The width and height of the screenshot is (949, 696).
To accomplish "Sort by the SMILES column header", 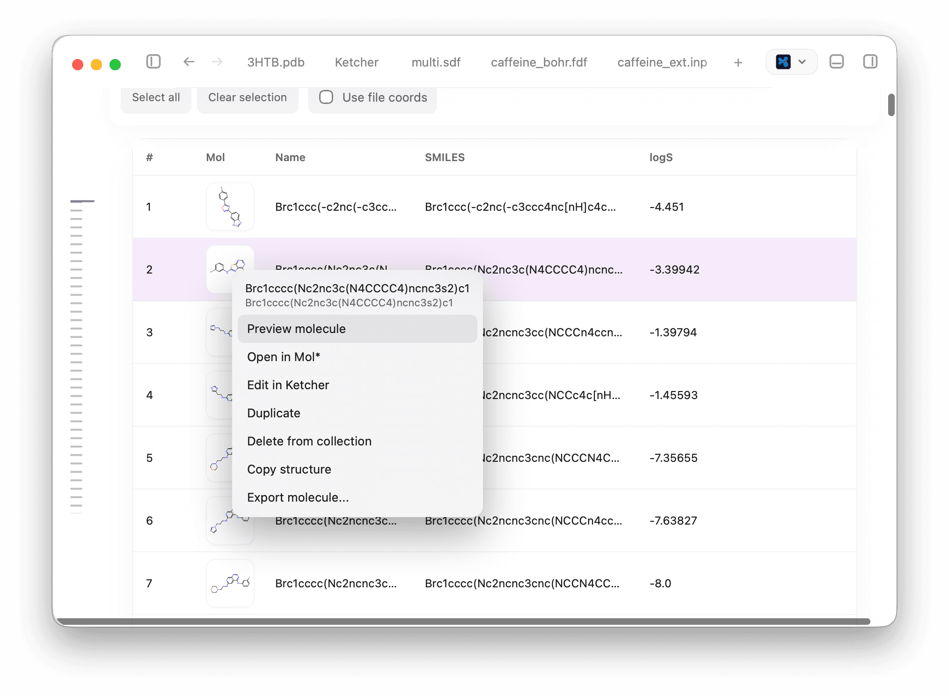I will point(445,157).
